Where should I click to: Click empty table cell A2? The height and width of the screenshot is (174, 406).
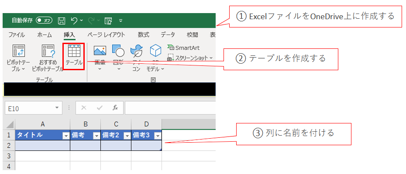click(x=43, y=146)
